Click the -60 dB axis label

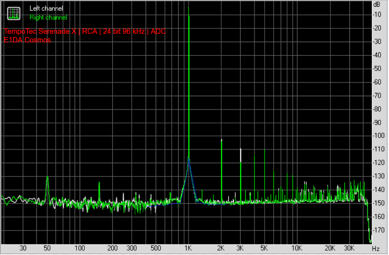tap(377, 82)
